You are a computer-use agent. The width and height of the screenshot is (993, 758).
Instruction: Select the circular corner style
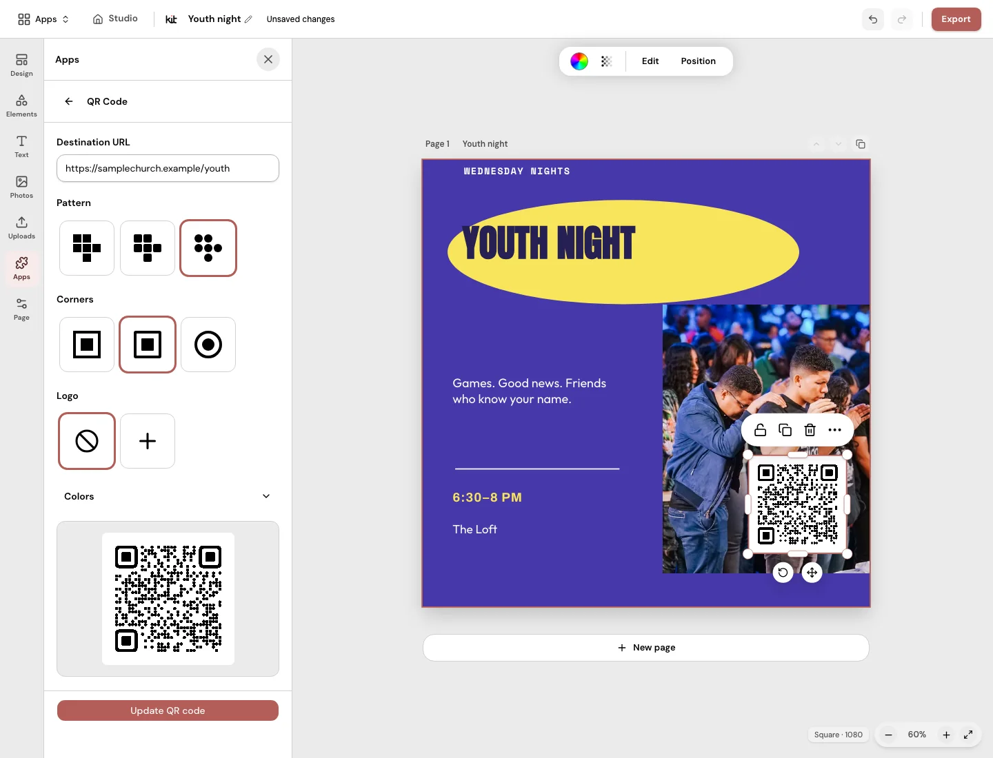click(208, 345)
